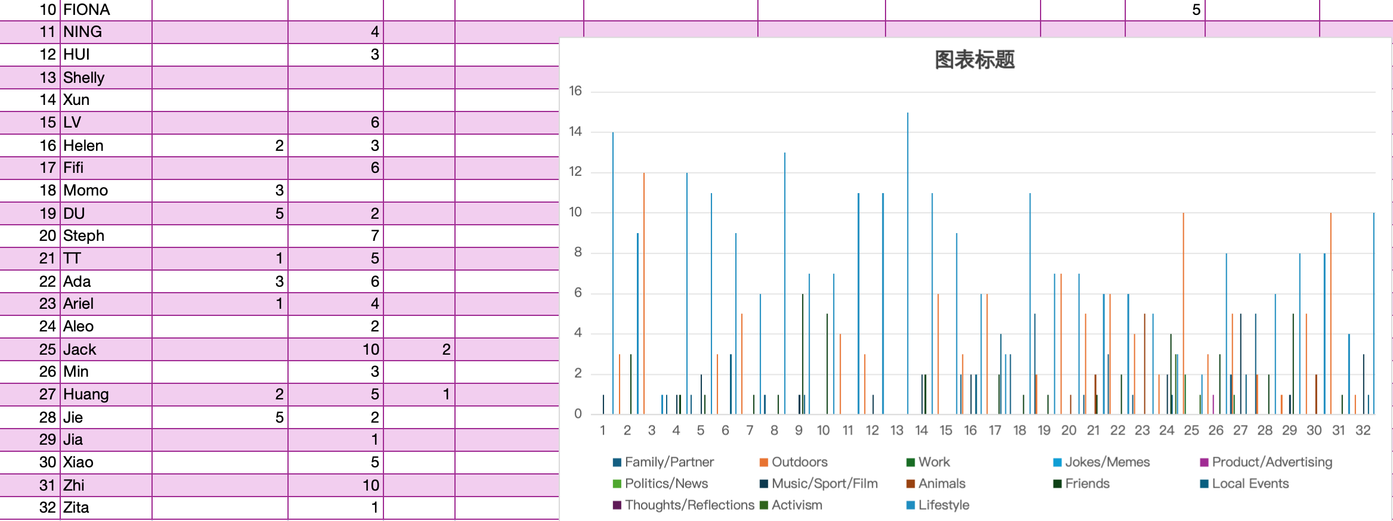Click the orange Outdoors legend swatch
1393x521 pixels.
tap(763, 463)
